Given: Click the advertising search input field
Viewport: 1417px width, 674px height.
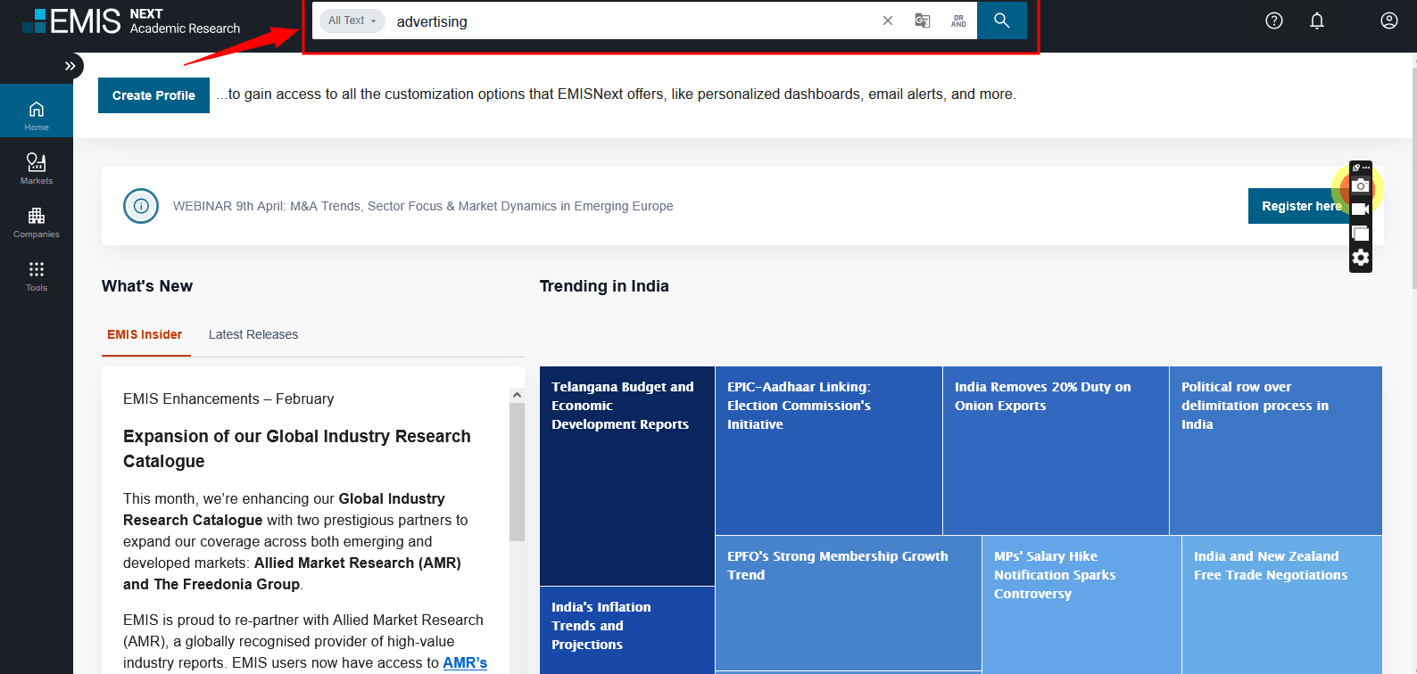Looking at the screenshot, I should 625,21.
